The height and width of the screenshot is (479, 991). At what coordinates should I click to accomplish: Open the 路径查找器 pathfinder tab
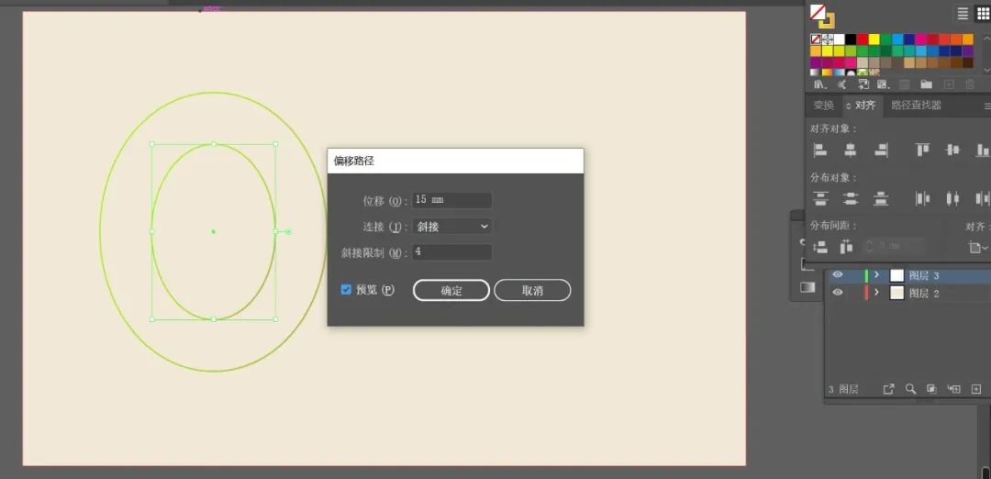[x=916, y=106]
